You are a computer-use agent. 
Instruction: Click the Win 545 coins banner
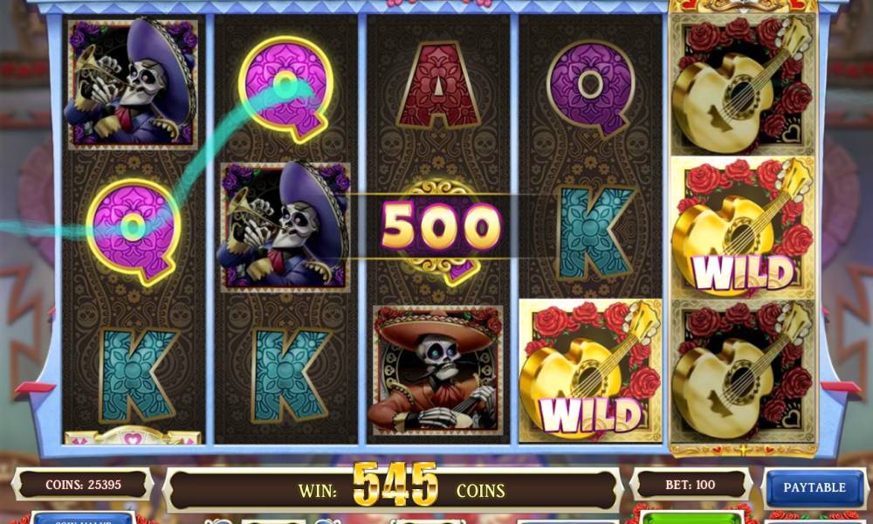[393, 489]
